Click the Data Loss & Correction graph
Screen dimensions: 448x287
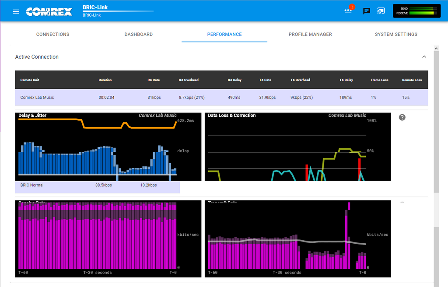click(297, 147)
